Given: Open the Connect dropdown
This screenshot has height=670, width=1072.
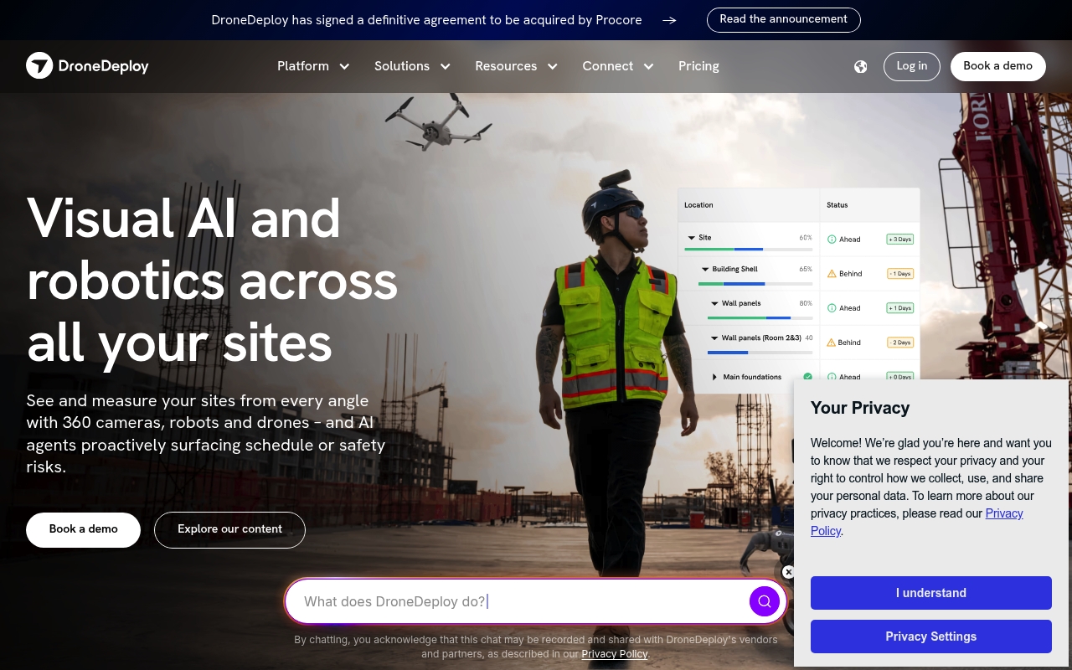Looking at the screenshot, I should pyautogui.click(x=618, y=66).
